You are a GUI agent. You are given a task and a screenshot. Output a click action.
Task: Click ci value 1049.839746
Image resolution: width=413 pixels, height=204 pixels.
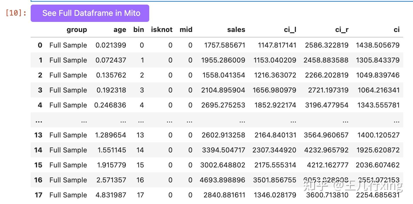click(378, 75)
